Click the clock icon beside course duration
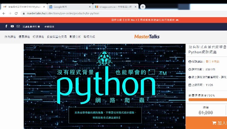The height and width of the screenshot is (129, 227). (190, 70)
